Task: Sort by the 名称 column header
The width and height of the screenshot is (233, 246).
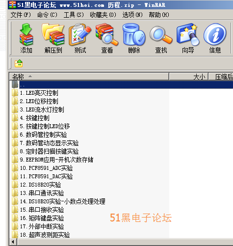Action: (x=89, y=77)
